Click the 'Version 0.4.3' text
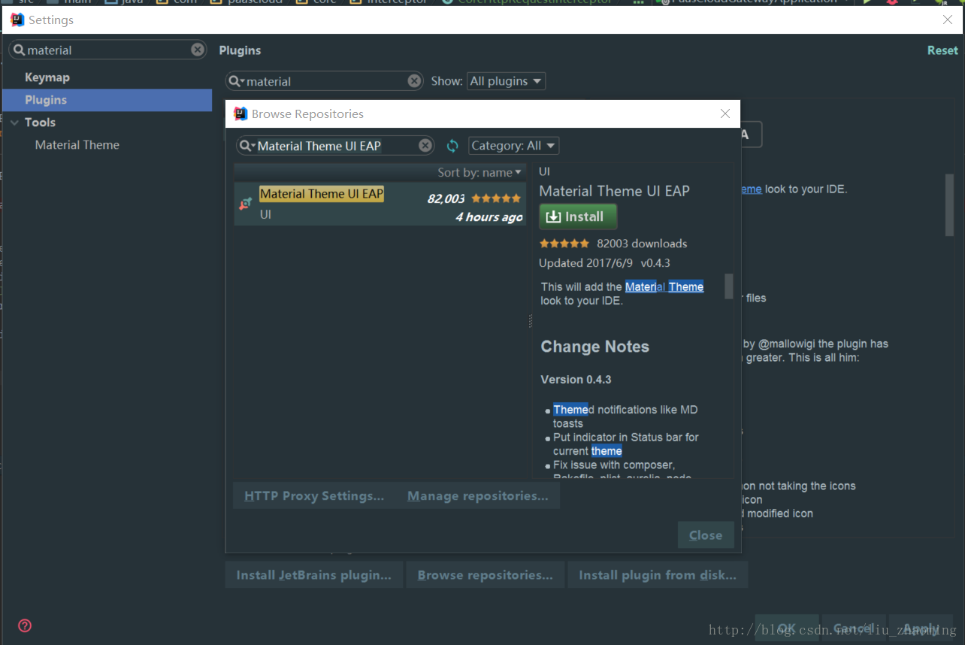 576,380
